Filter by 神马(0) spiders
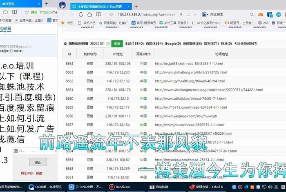The width and height of the screenshot is (286, 192). [x=226, y=44]
